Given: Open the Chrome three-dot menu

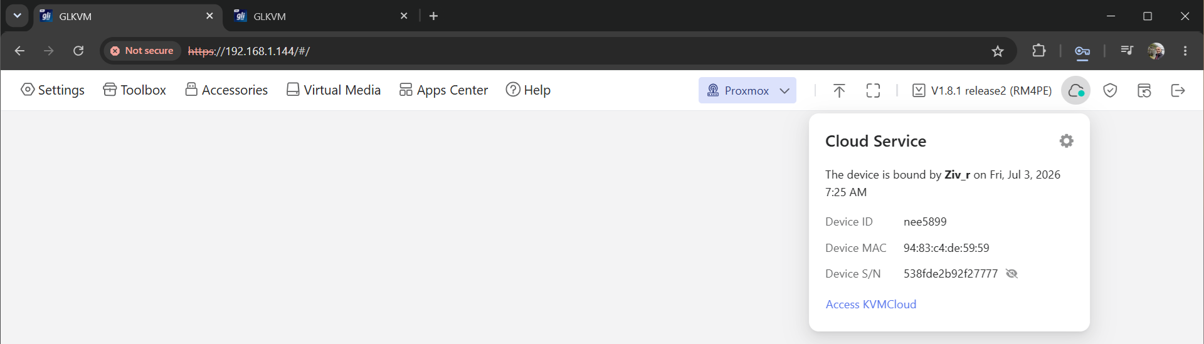Looking at the screenshot, I should coord(1185,51).
